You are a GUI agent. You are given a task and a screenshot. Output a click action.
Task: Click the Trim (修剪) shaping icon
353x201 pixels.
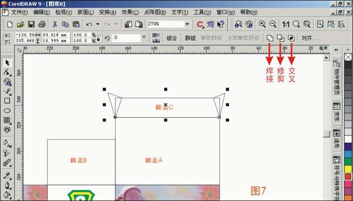coord(281,38)
